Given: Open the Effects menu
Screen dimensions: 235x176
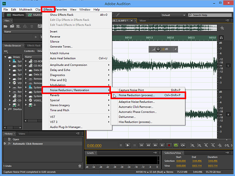Looking at the screenshot, I should (x=48, y=10).
